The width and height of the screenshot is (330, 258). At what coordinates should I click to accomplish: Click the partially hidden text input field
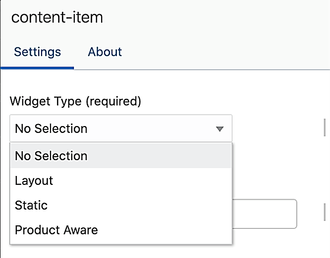pyautogui.click(x=265, y=214)
